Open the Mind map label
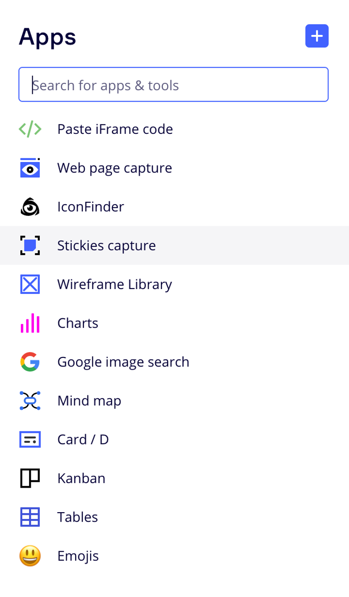 [89, 401]
